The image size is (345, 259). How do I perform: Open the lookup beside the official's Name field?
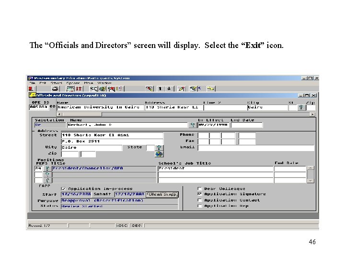point(193,125)
